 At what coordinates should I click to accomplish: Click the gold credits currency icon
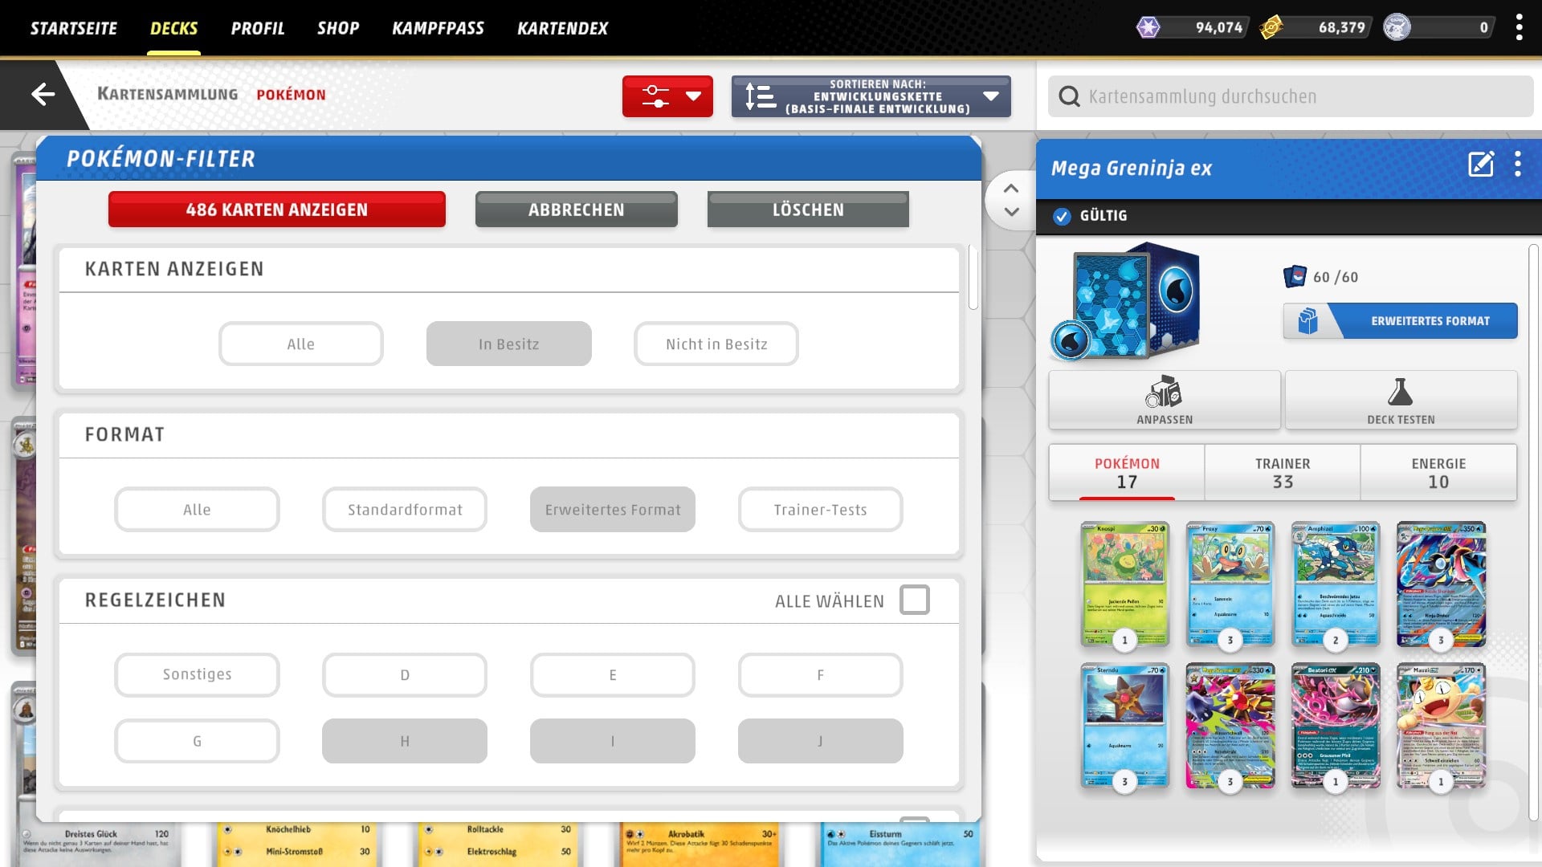pos(1271,27)
